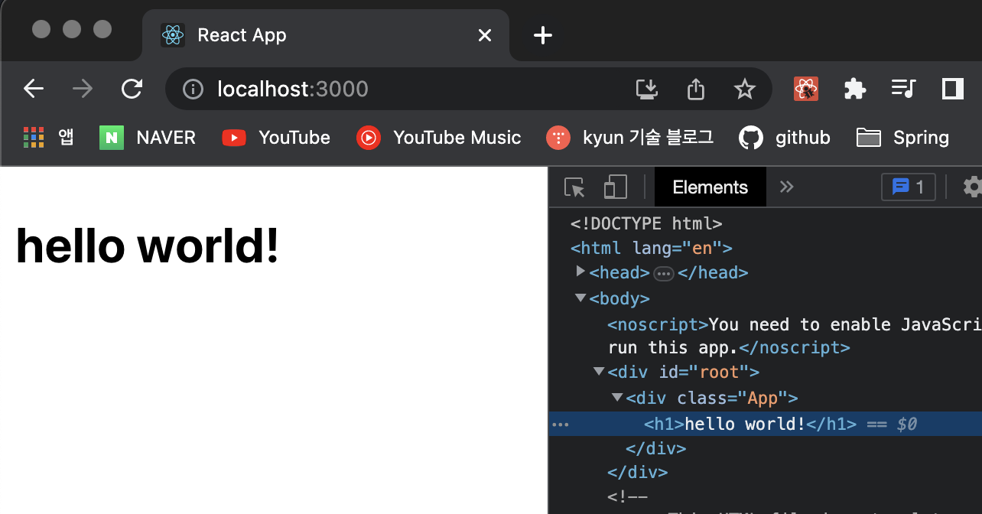
Task: Reload the localhost page
Action: [x=132, y=89]
